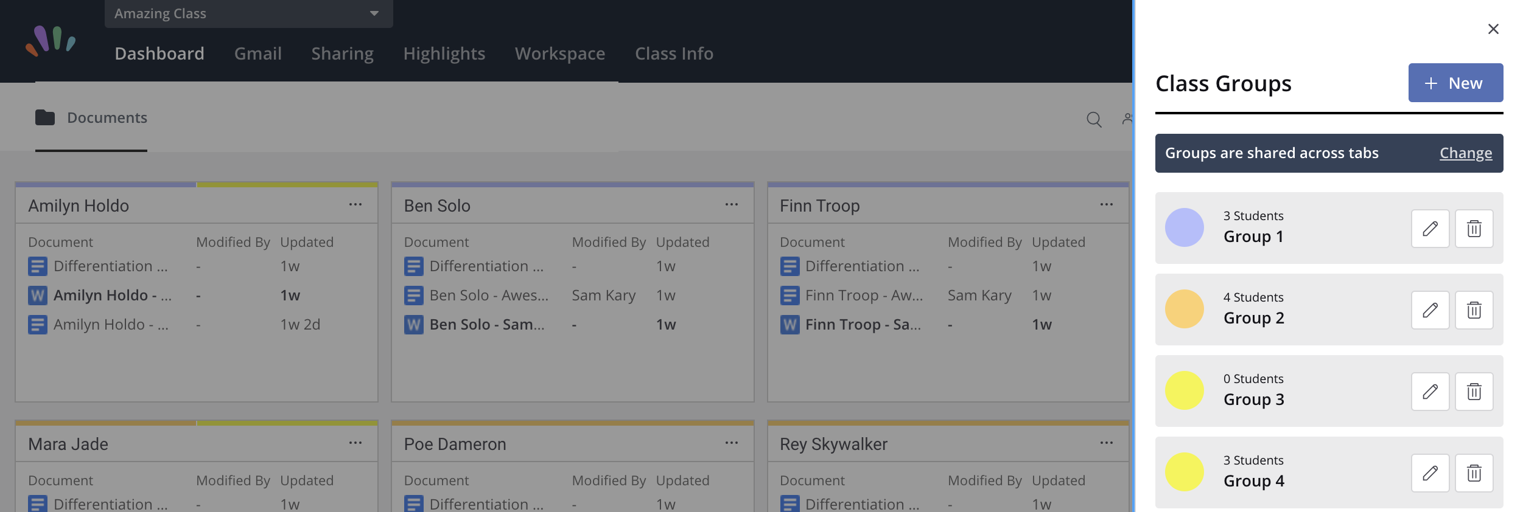1523x512 pixels.
Task: Click Sam Kary in Ben Solo card
Action: click(x=603, y=296)
